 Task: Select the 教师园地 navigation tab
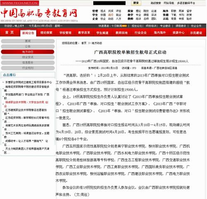(121, 33)
